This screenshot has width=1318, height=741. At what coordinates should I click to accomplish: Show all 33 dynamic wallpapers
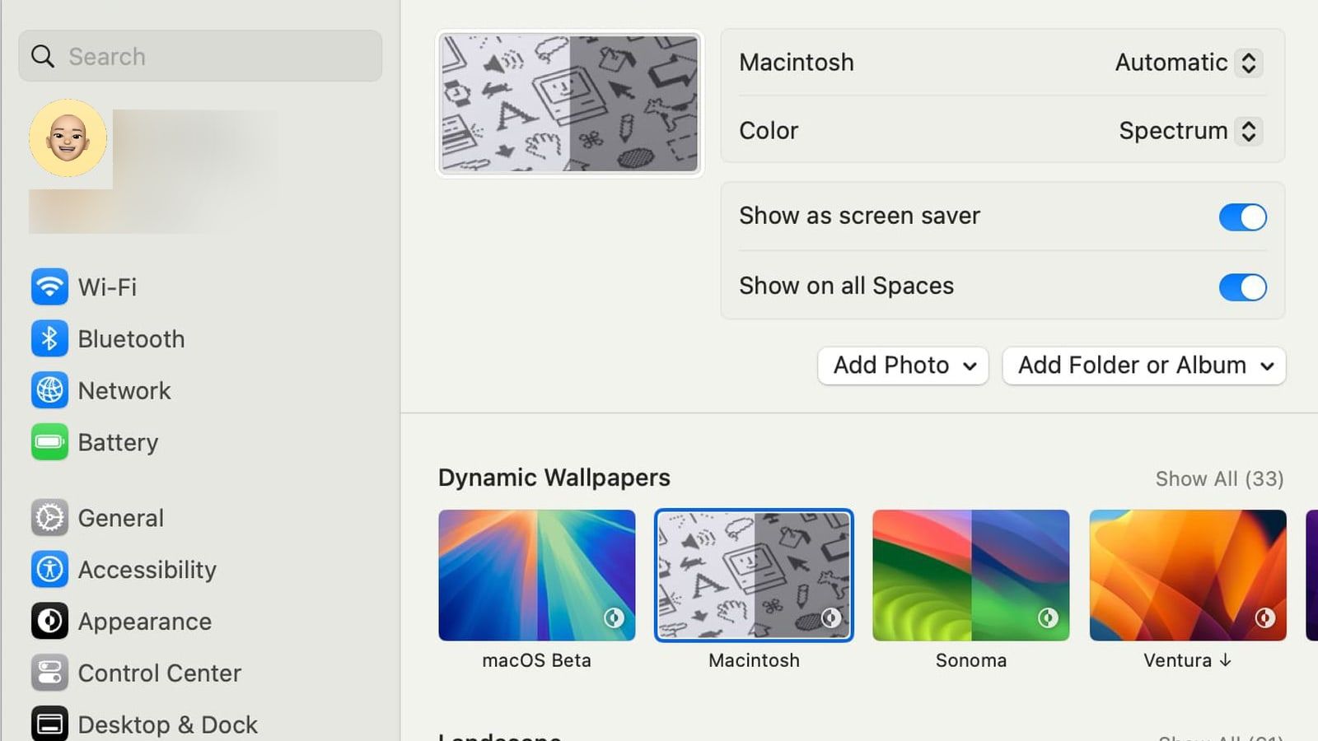(1219, 479)
